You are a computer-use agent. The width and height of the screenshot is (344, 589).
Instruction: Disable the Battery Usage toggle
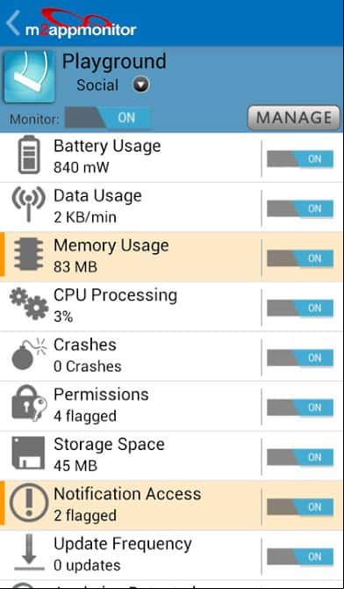click(300, 159)
